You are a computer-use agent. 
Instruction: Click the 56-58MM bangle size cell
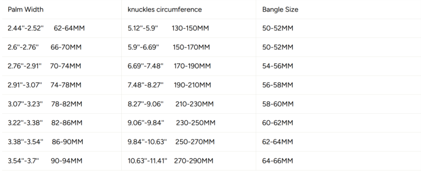click(278, 85)
